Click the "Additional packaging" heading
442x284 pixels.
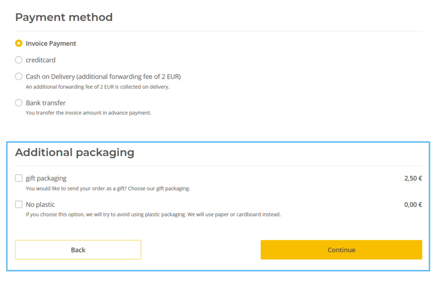point(75,153)
